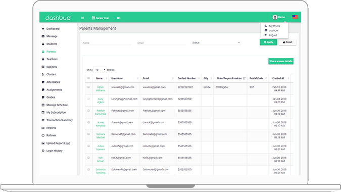This screenshot has height=192, width=341.
Task: Open the Jomo Kenyatta parent link
Action: pyautogui.click(x=101, y=124)
